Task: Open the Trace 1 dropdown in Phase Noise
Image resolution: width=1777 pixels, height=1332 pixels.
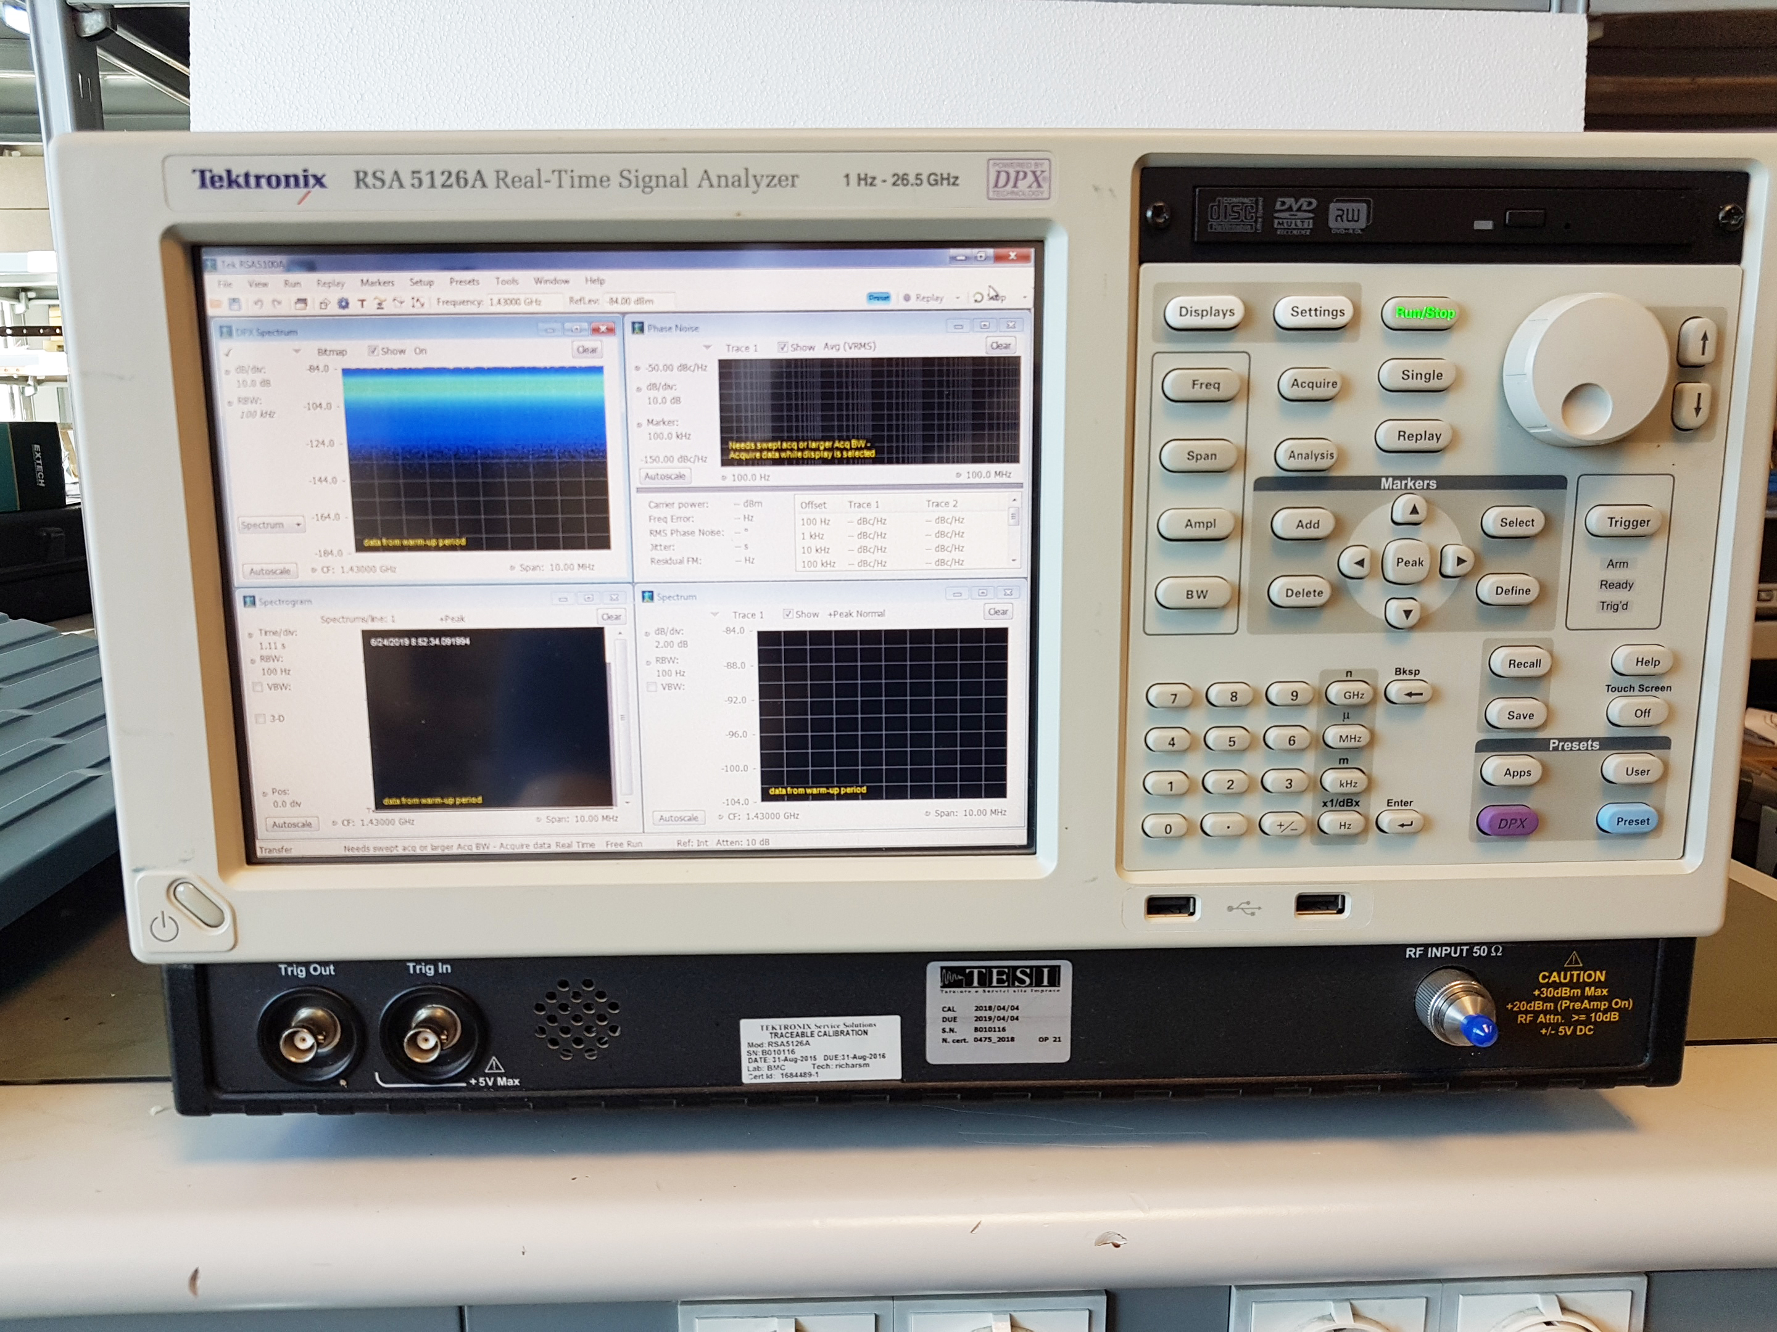Action: (x=708, y=348)
